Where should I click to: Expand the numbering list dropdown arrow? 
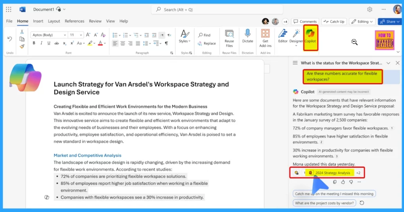point(130,35)
